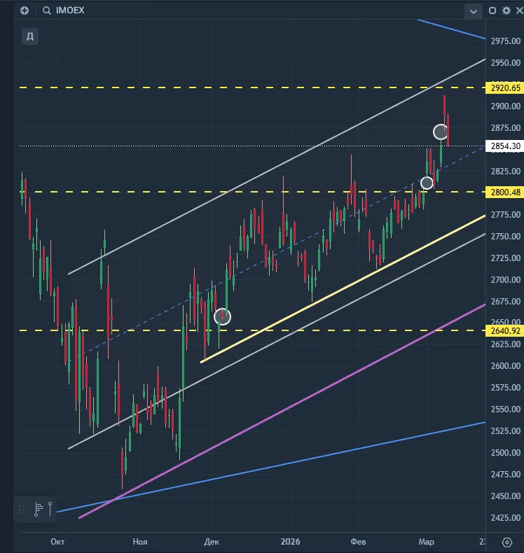Select the 2800.48 yellow level label
Screen dimensions: 524x553
pyautogui.click(x=505, y=192)
